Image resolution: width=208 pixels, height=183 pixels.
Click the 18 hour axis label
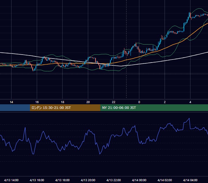pyautogui.click(x=62, y=102)
